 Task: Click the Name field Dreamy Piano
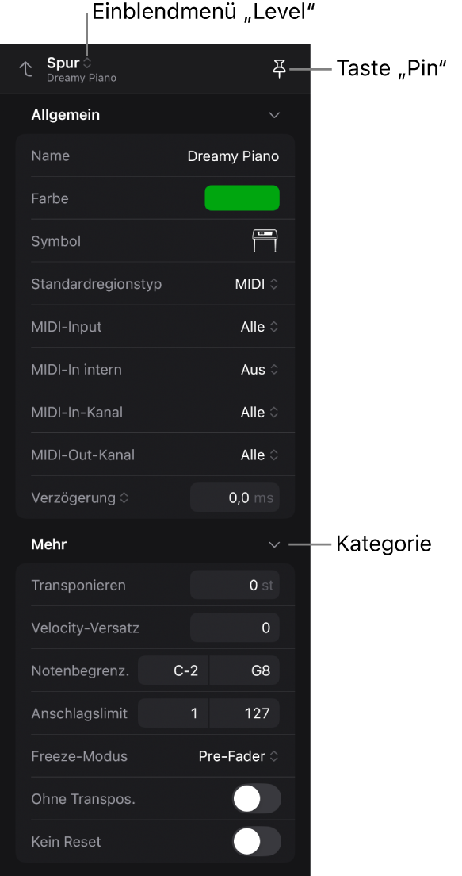pyautogui.click(x=233, y=156)
